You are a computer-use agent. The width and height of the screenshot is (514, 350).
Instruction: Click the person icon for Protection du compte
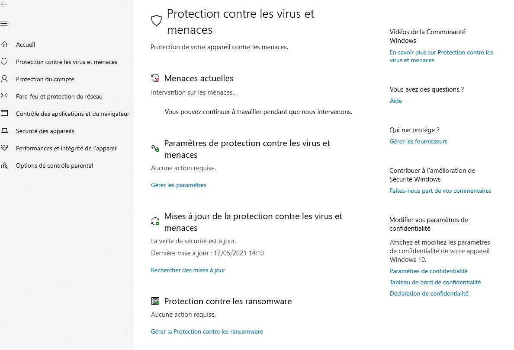[4, 79]
